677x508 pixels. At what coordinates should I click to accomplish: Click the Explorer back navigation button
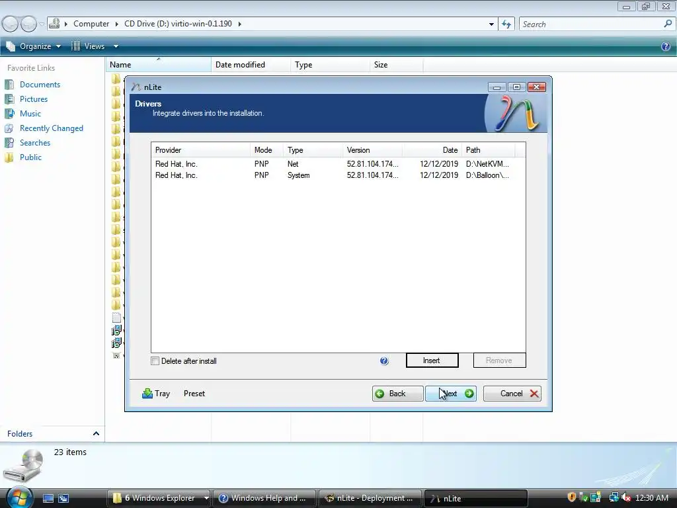10,24
